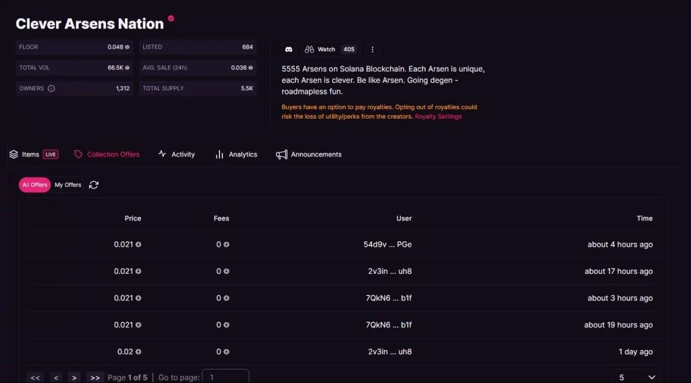Go to the next page of offers
Viewport: 691px width, 383px height.
click(x=75, y=377)
